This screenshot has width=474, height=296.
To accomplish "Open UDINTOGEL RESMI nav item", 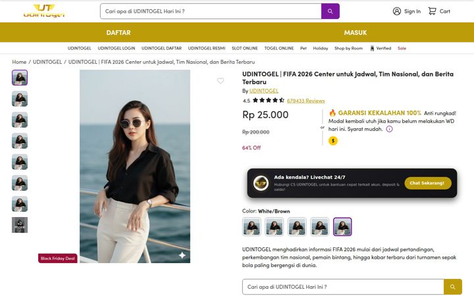I will (207, 48).
